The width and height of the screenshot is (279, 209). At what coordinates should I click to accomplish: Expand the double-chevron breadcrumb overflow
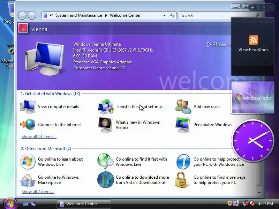tap(51, 15)
